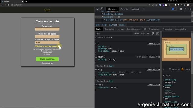Expand the header element node
The image size is (193, 108).
[102, 14]
